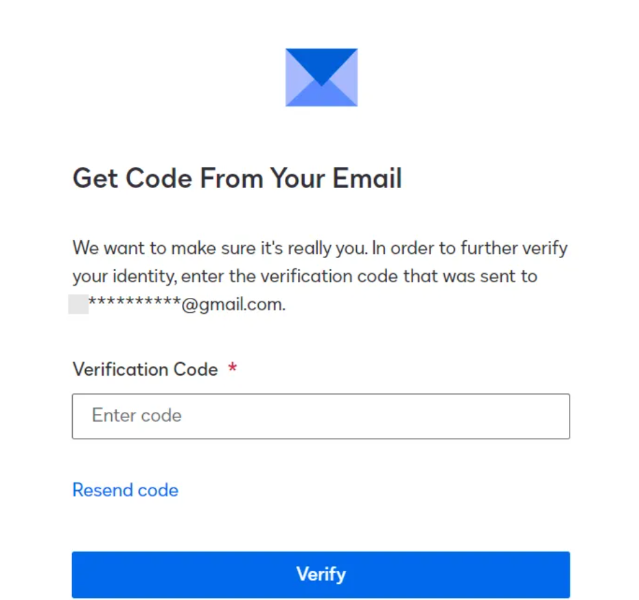This screenshot has height=600, width=639.
Task: Click the "Get Code From Your Email" heading
Action: click(x=237, y=178)
